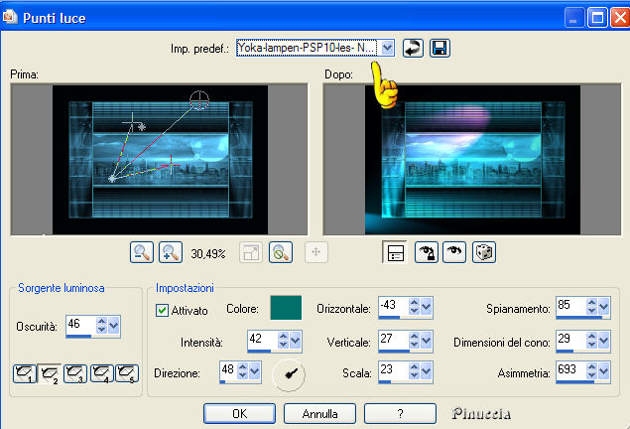Click the Oscurità value field showing 46

[80, 324]
